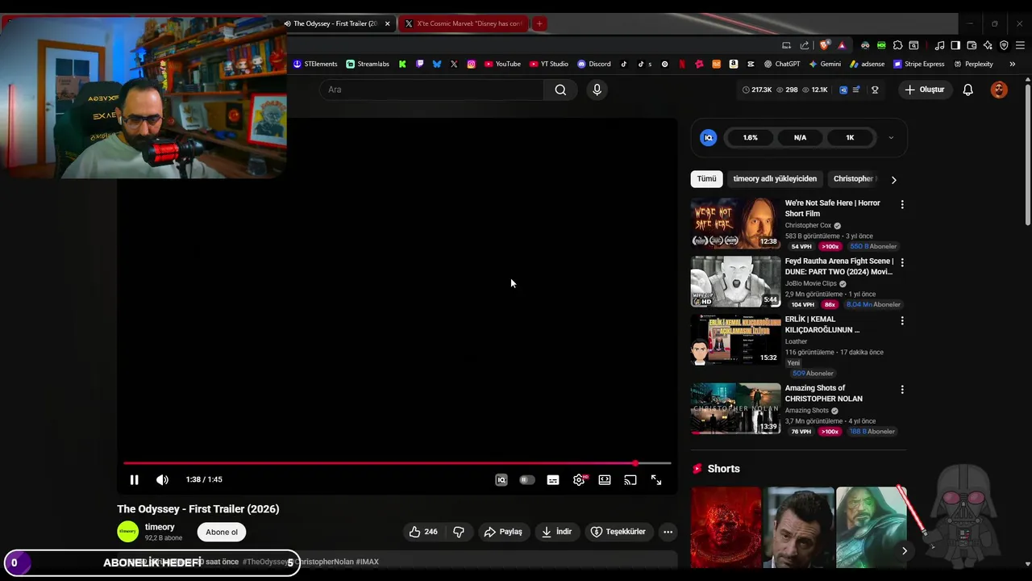Switch to theater mode view

(x=605, y=479)
